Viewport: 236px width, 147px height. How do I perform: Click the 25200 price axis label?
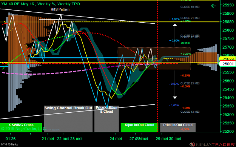pos(228,132)
